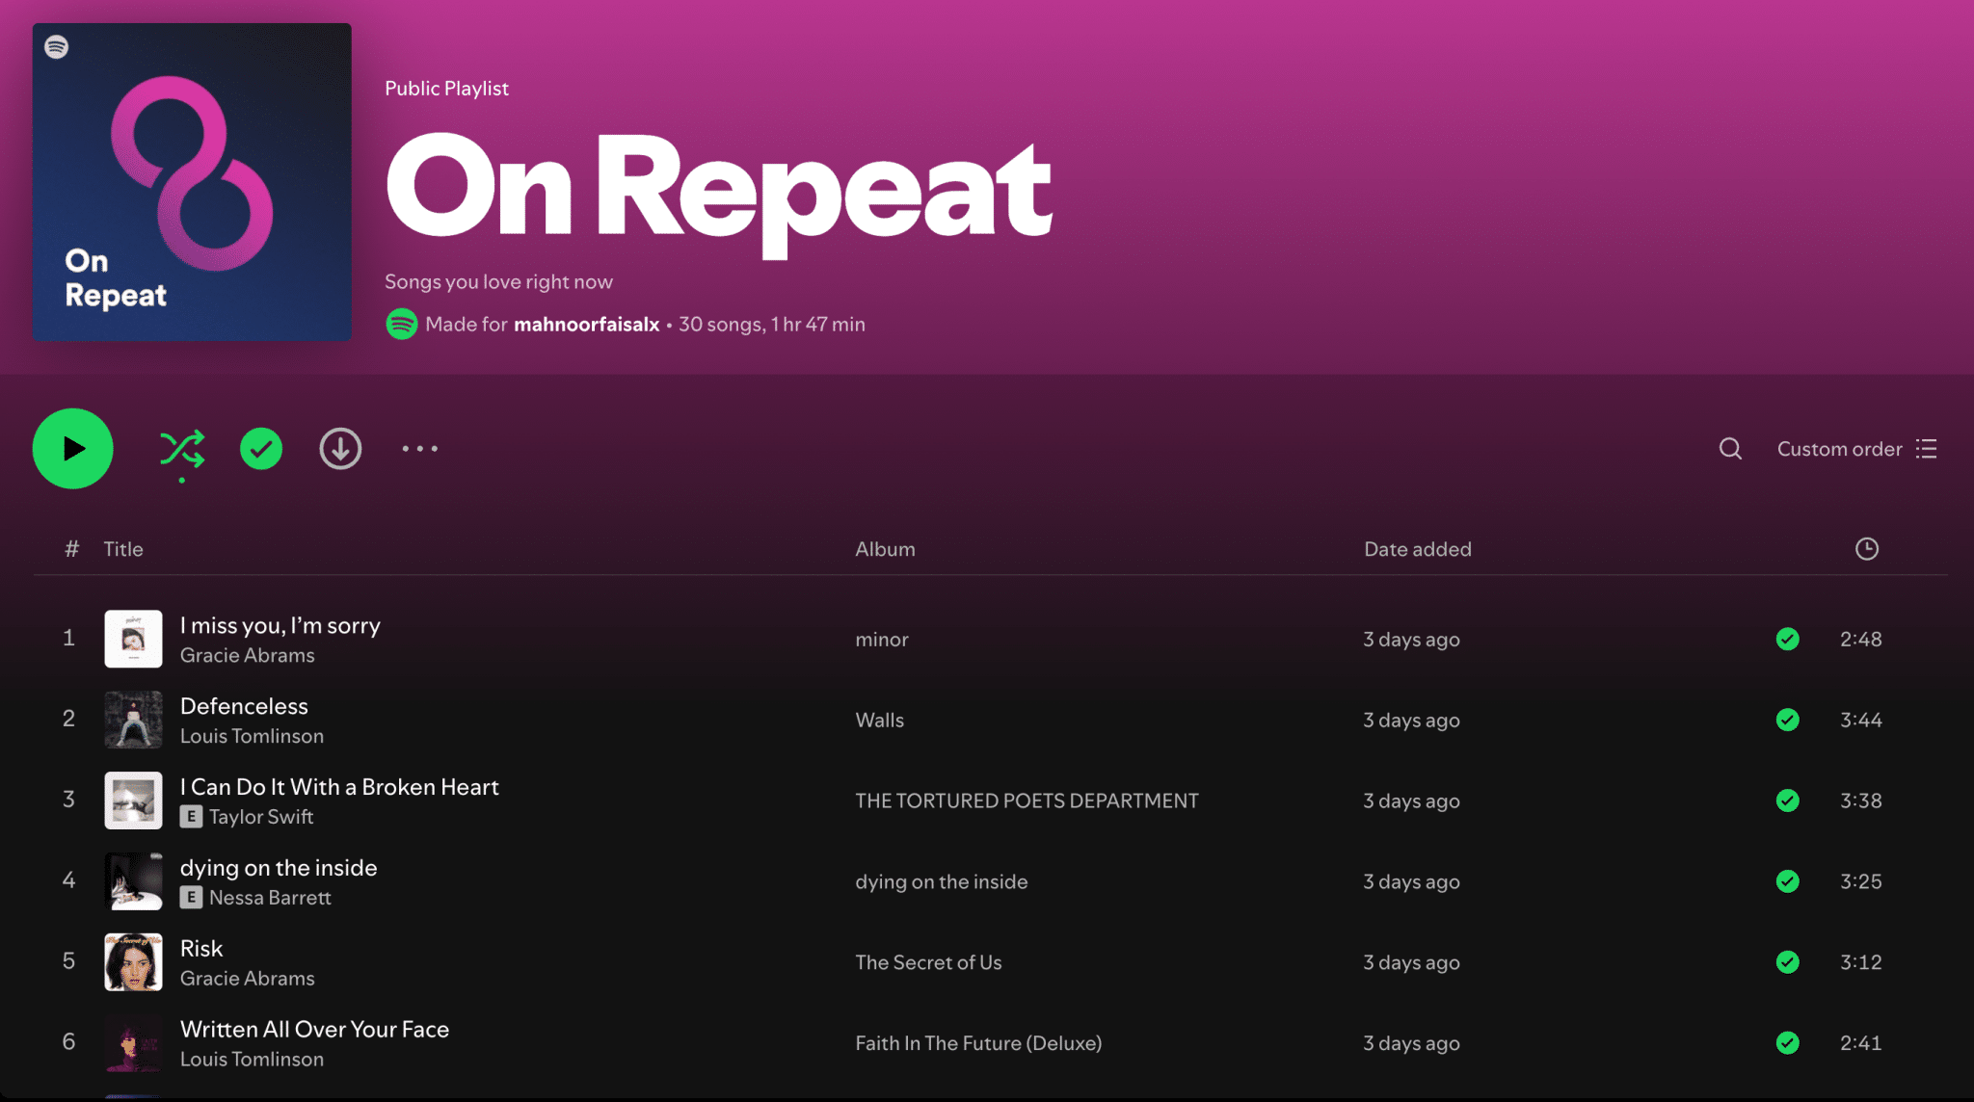Screen dimensions: 1974x1102
Task: Click the Made for Spotify badge icon
Action: click(401, 324)
